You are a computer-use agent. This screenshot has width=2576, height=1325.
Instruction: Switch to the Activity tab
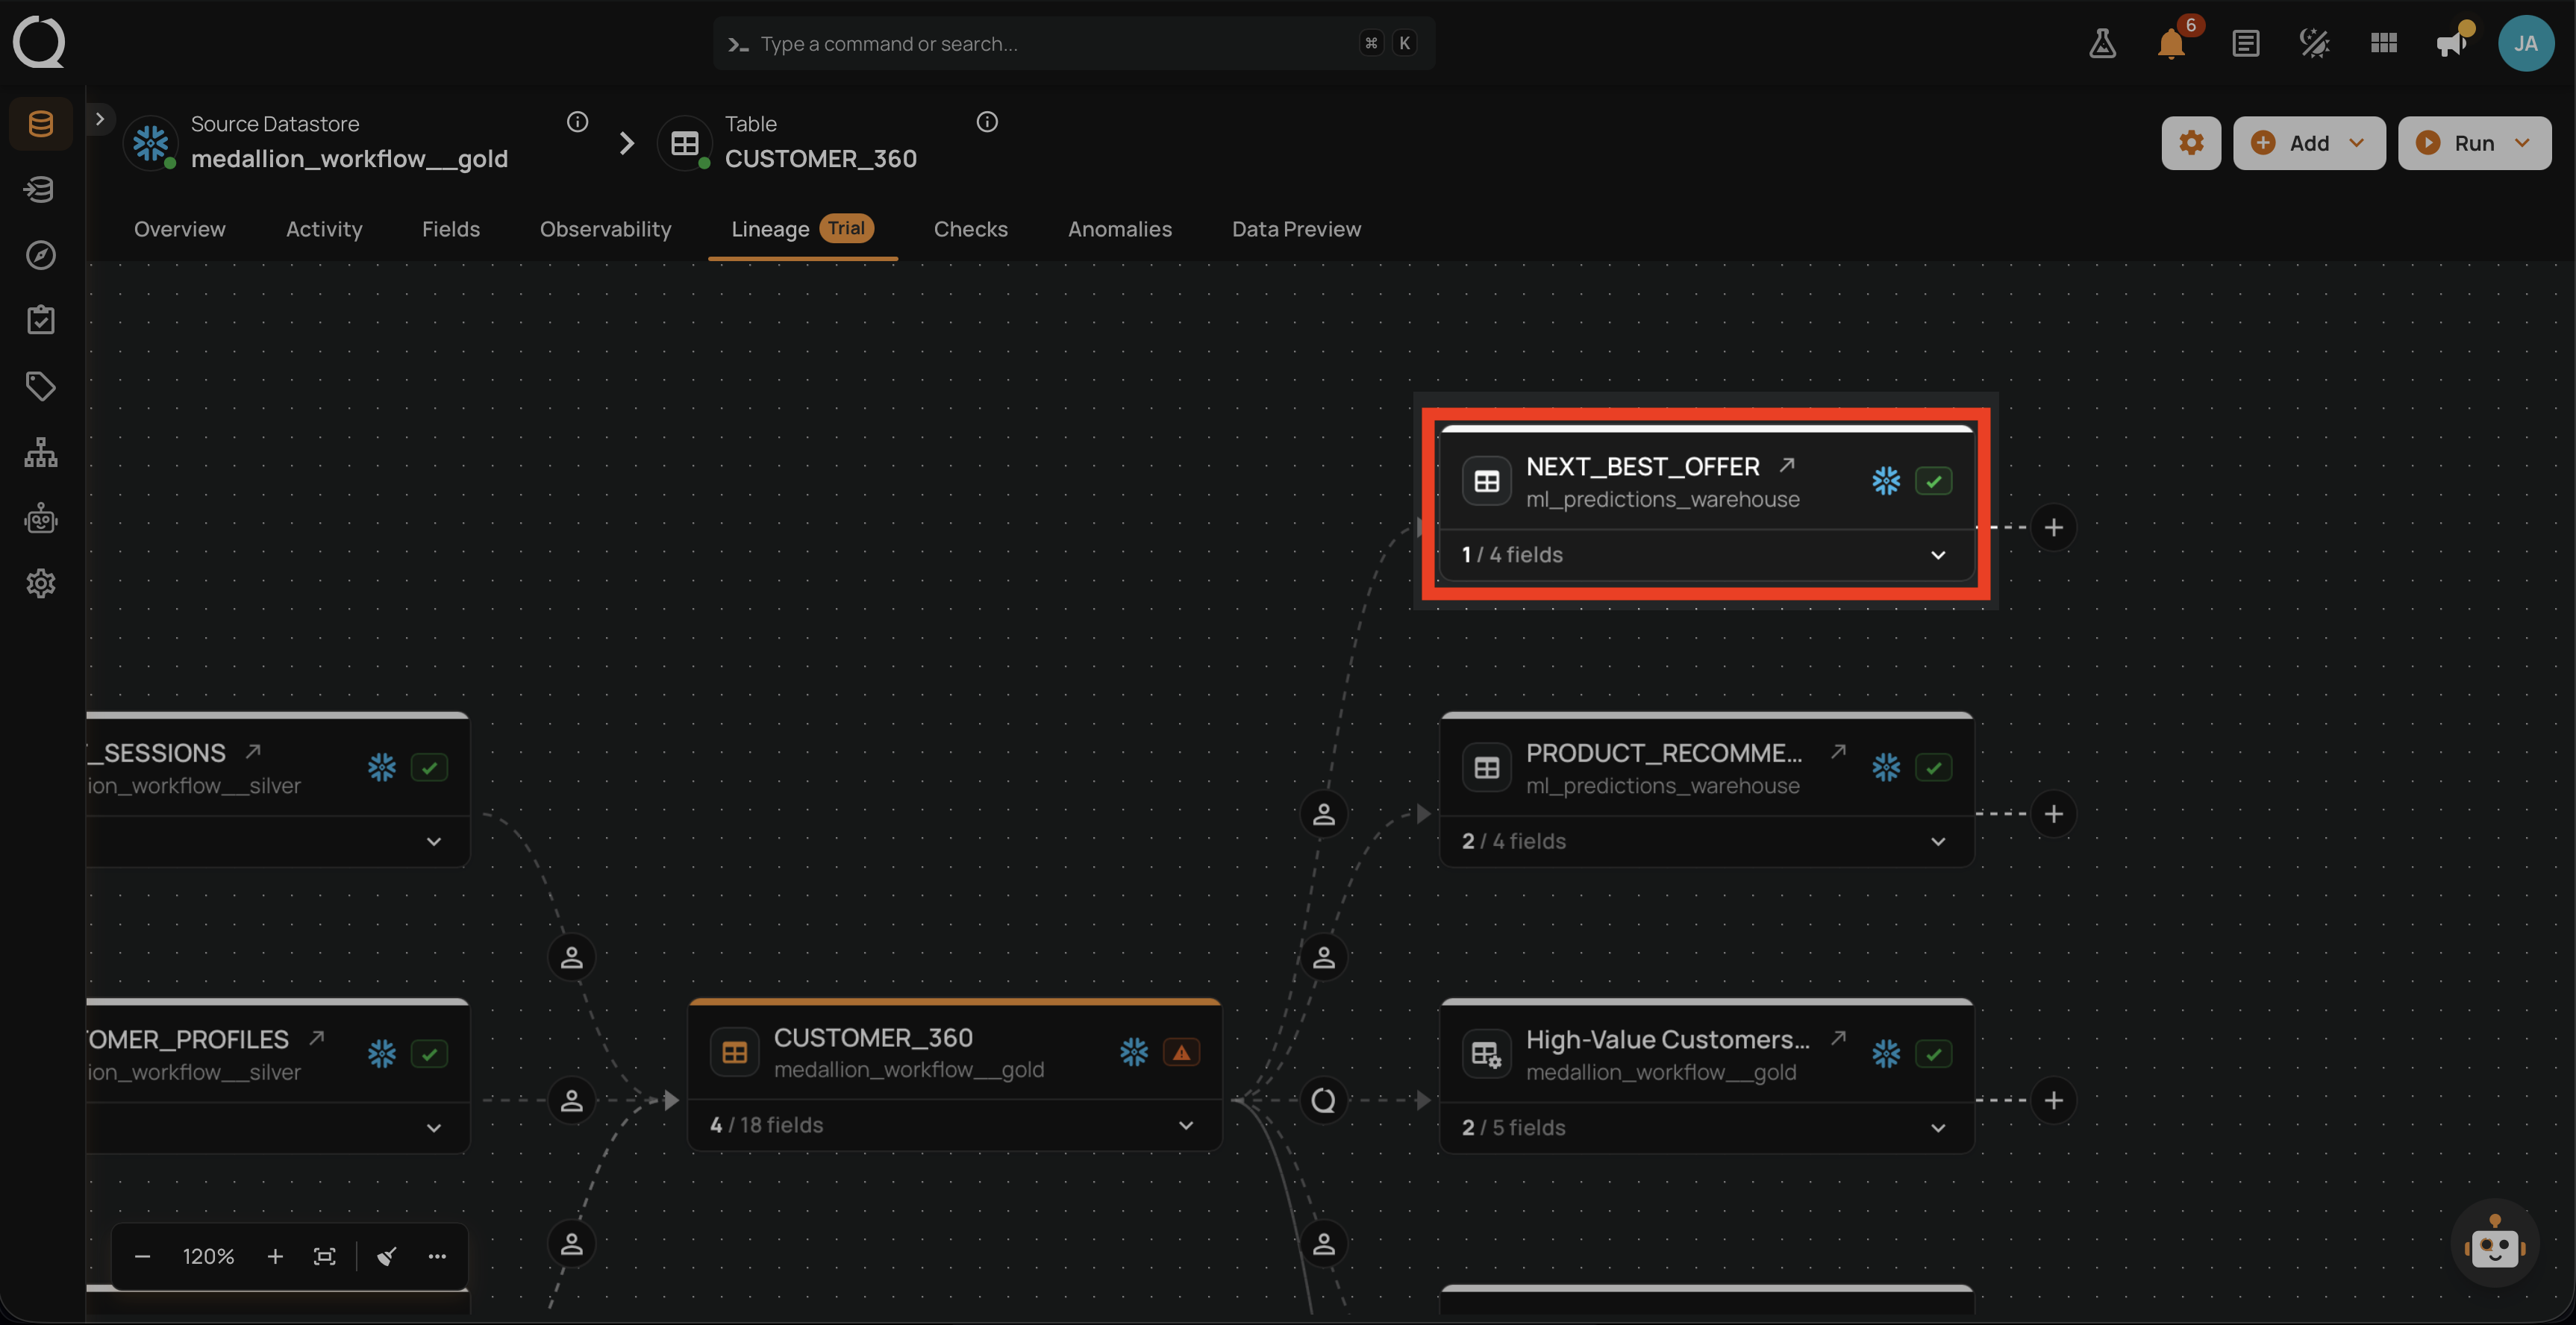pyautogui.click(x=324, y=229)
